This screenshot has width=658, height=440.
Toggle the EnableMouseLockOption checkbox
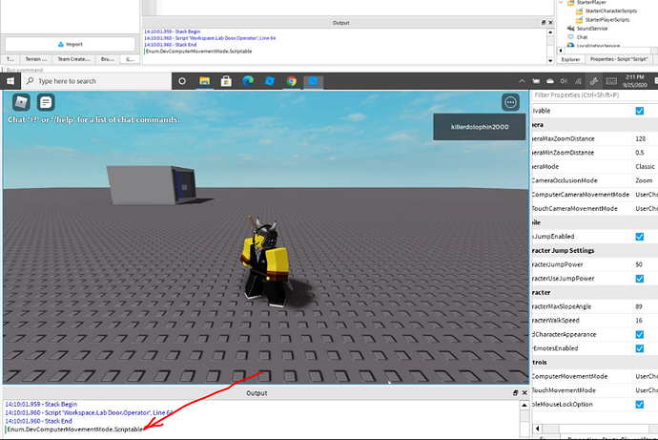click(x=640, y=405)
